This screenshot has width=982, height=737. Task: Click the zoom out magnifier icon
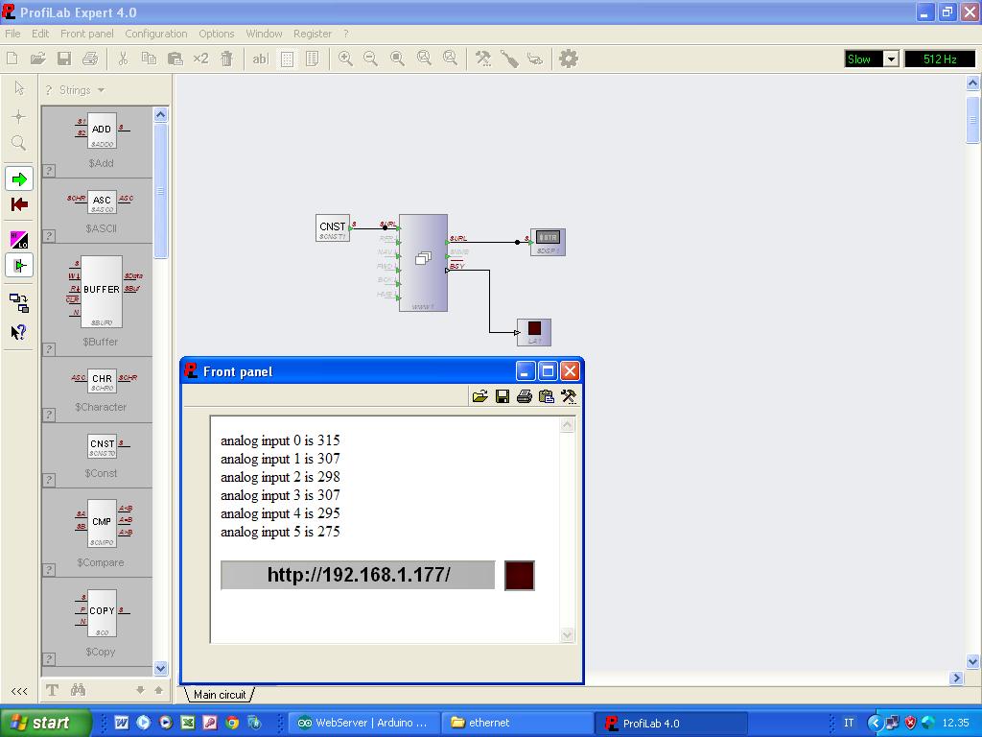pos(371,59)
